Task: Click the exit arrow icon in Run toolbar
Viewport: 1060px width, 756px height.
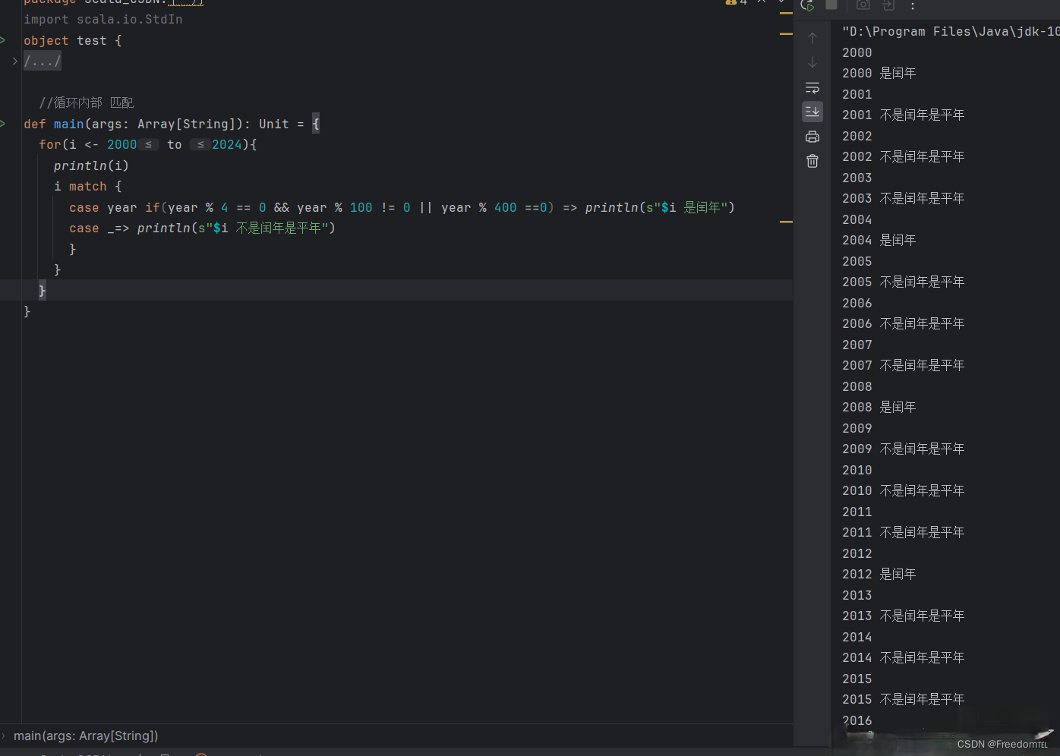Action: pos(888,5)
